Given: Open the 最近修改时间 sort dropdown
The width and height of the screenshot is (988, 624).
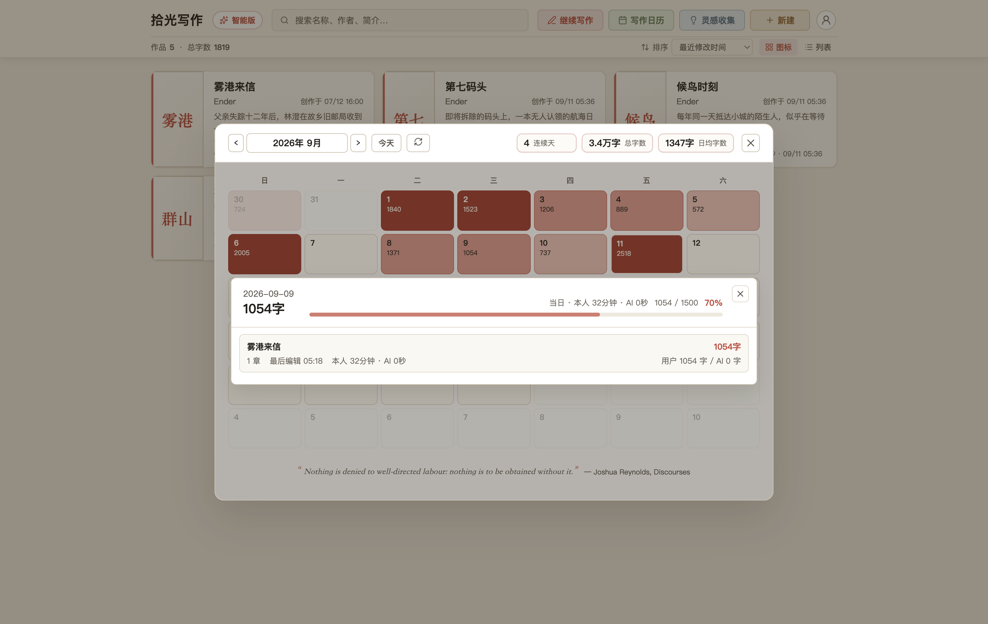Looking at the screenshot, I should [x=712, y=47].
